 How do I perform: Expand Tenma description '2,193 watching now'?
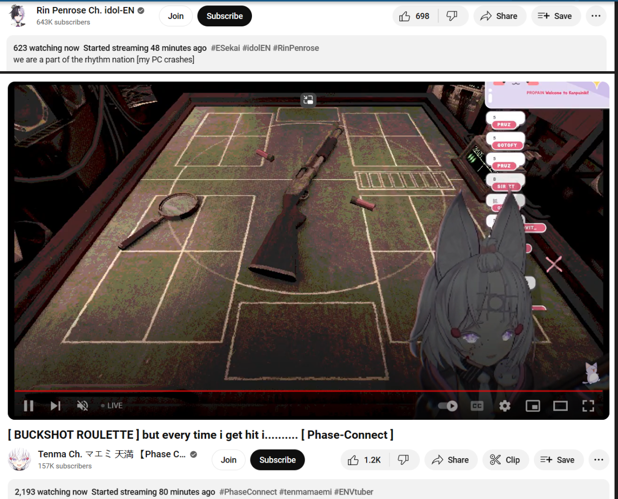click(51, 492)
